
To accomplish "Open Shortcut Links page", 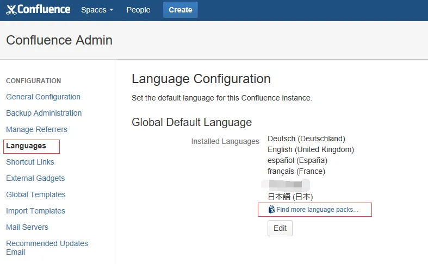I will [30, 162].
